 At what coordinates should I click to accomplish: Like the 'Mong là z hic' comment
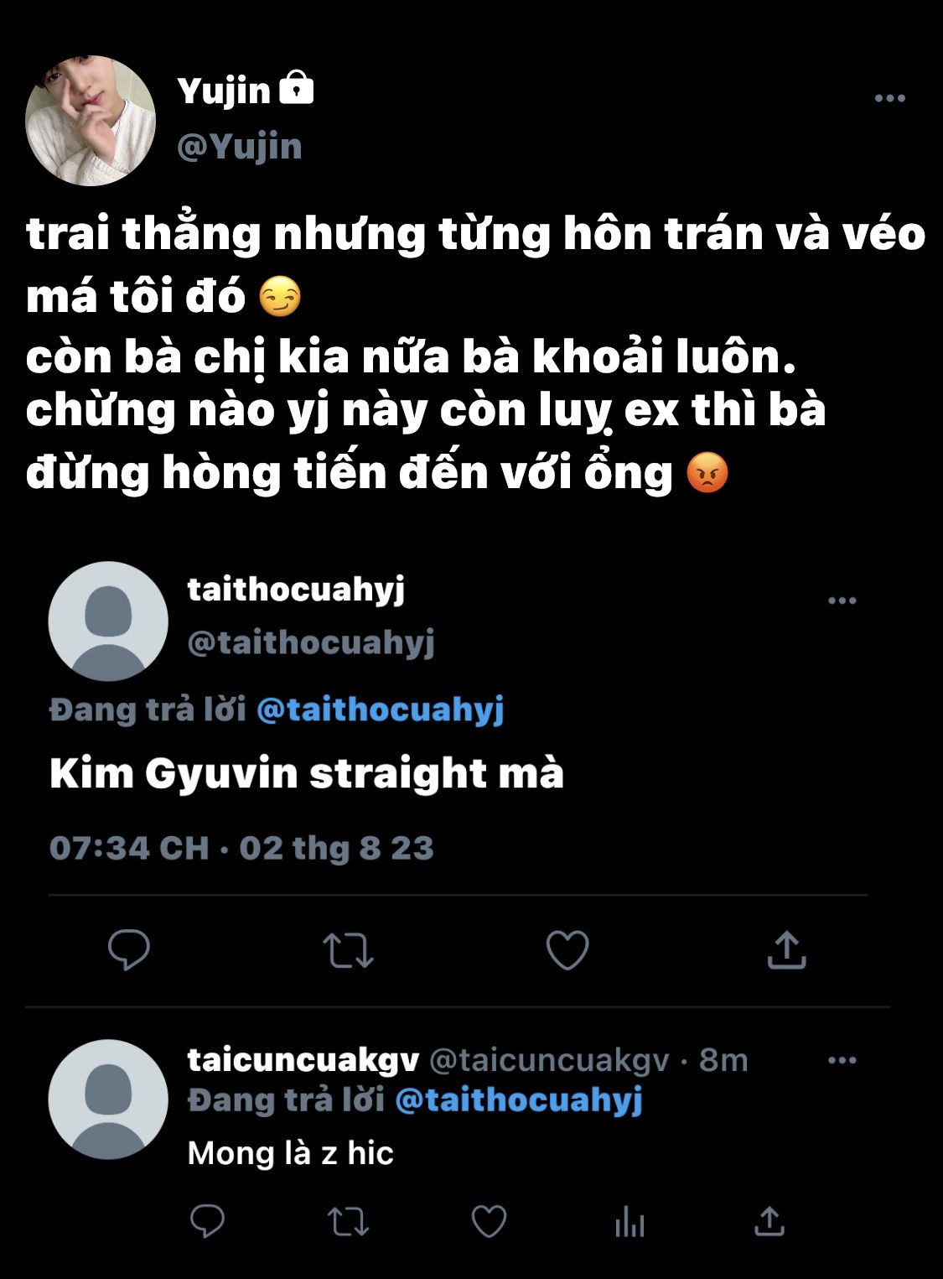(x=489, y=1222)
